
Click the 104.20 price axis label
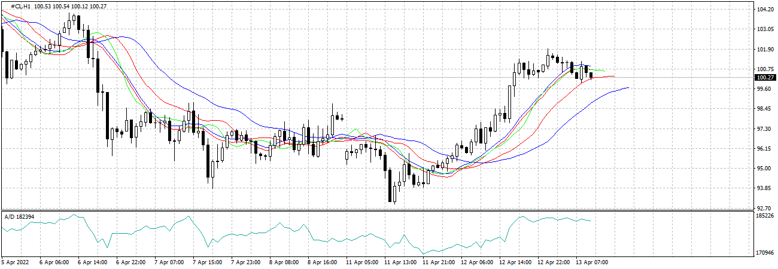pyautogui.click(x=764, y=10)
